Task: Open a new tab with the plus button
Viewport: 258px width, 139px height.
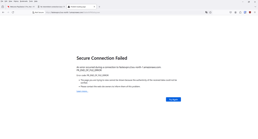Action: click(99, 7)
